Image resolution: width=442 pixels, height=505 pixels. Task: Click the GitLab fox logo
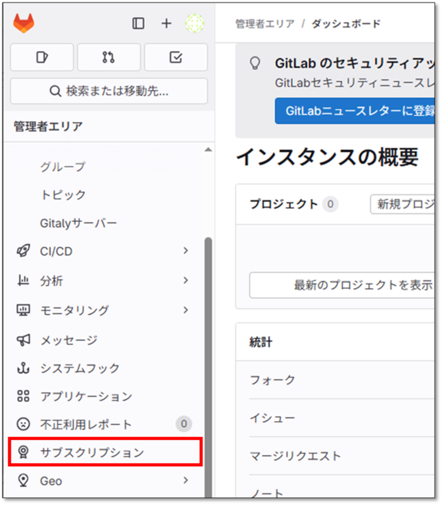coord(24,23)
